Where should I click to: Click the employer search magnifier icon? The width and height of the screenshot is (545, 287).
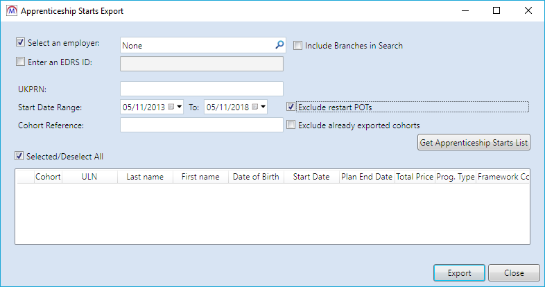click(x=279, y=45)
